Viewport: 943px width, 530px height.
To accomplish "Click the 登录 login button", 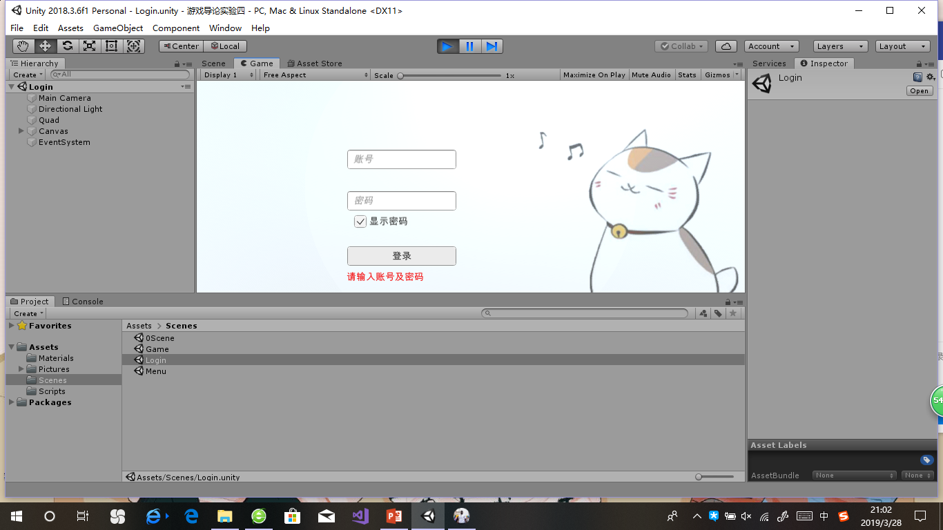I will click(401, 255).
